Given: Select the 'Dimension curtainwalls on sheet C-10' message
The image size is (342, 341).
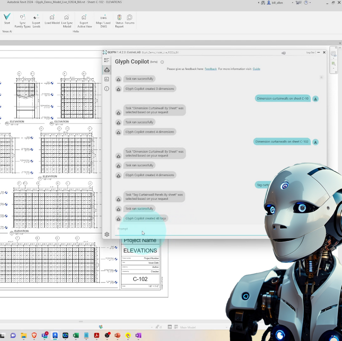Looking at the screenshot, I should (283, 99).
